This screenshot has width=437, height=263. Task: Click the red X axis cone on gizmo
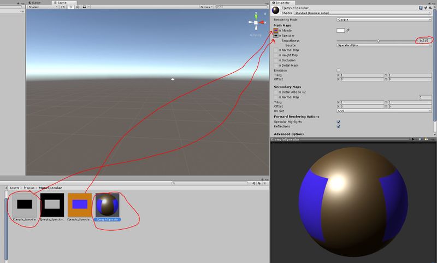[262, 22]
